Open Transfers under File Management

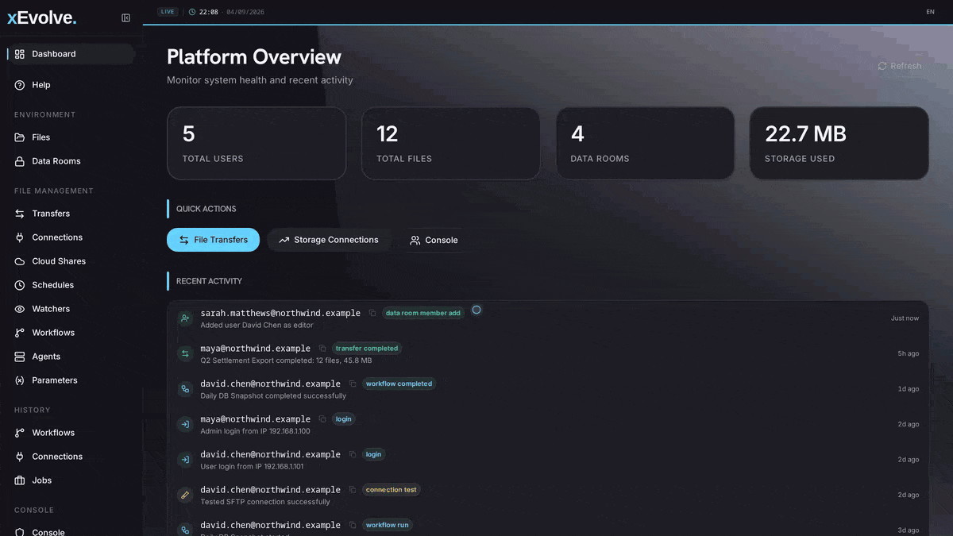pyautogui.click(x=71, y=214)
